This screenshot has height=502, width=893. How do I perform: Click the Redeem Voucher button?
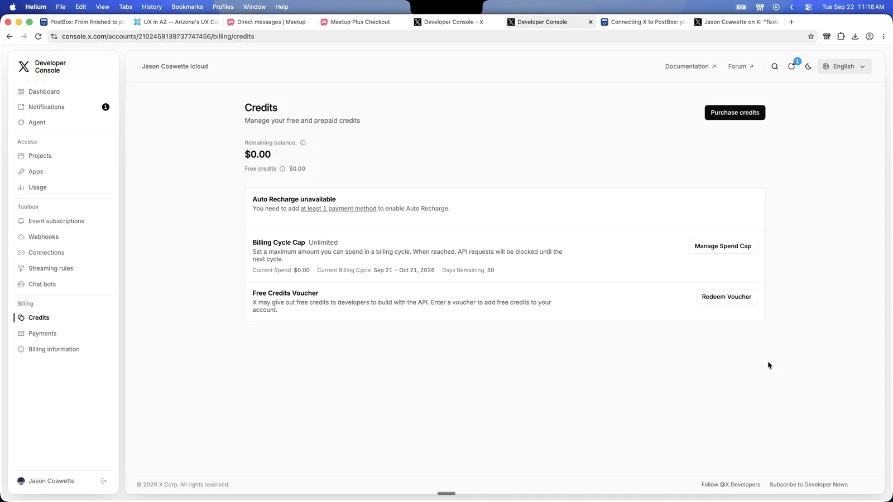[x=726, y=297]
